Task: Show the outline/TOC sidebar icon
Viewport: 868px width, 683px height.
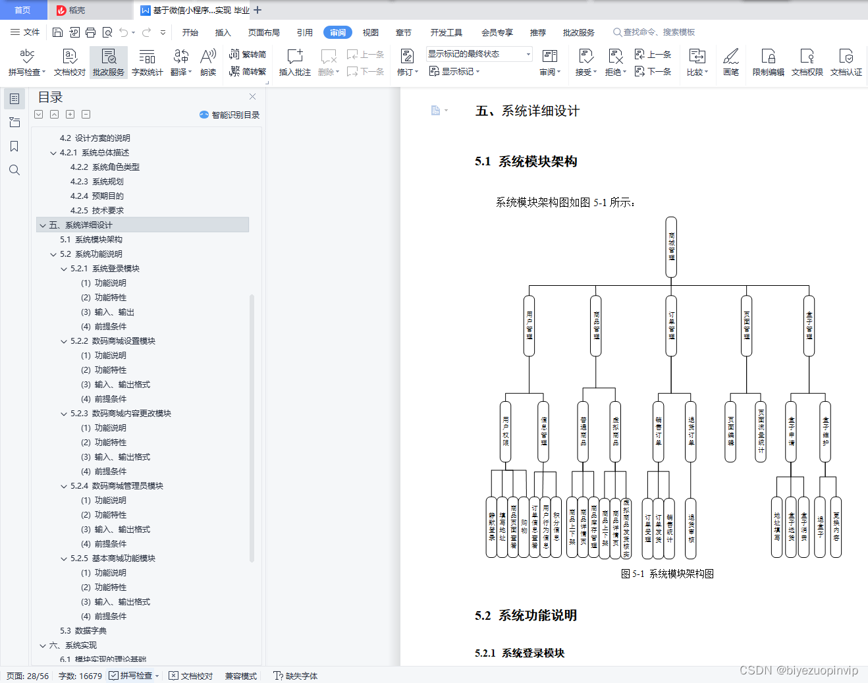Action: tap(14, 99)
